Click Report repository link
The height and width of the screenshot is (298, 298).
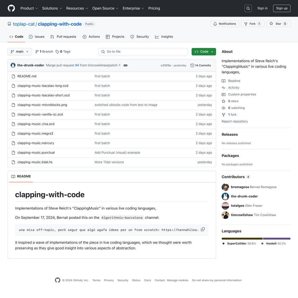coord(235,122)
